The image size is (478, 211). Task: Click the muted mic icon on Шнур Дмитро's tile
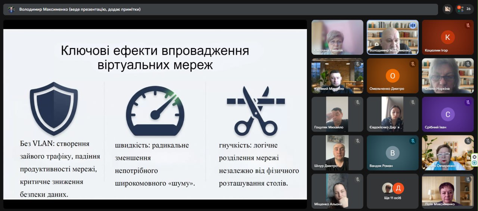[357, 141]
